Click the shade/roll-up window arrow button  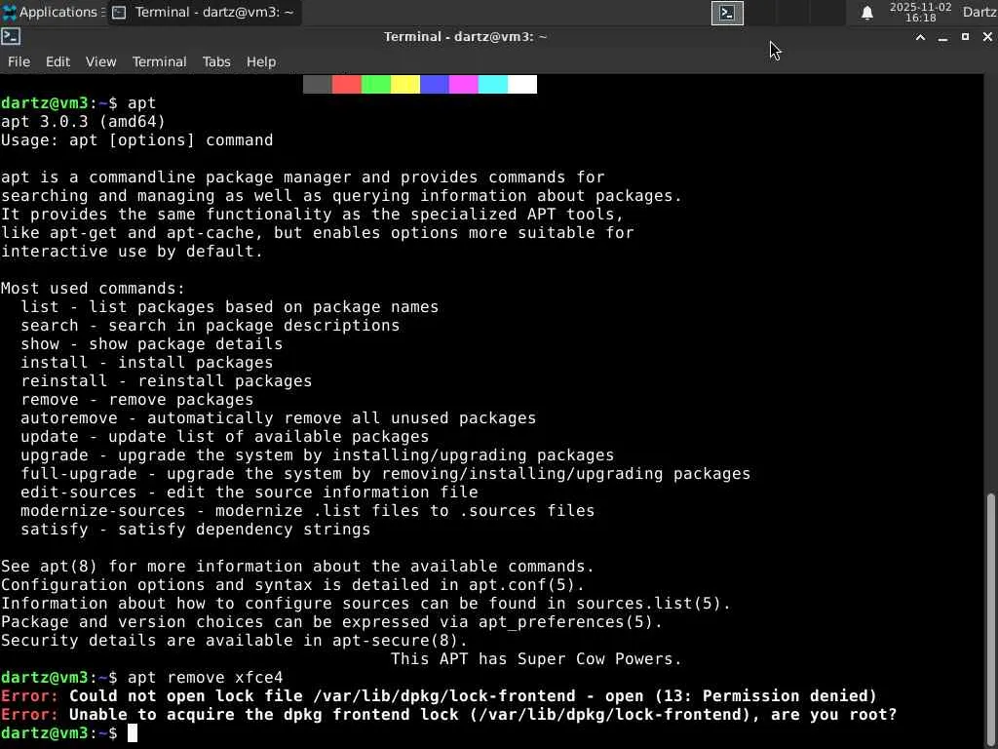(x=920, y=37)
